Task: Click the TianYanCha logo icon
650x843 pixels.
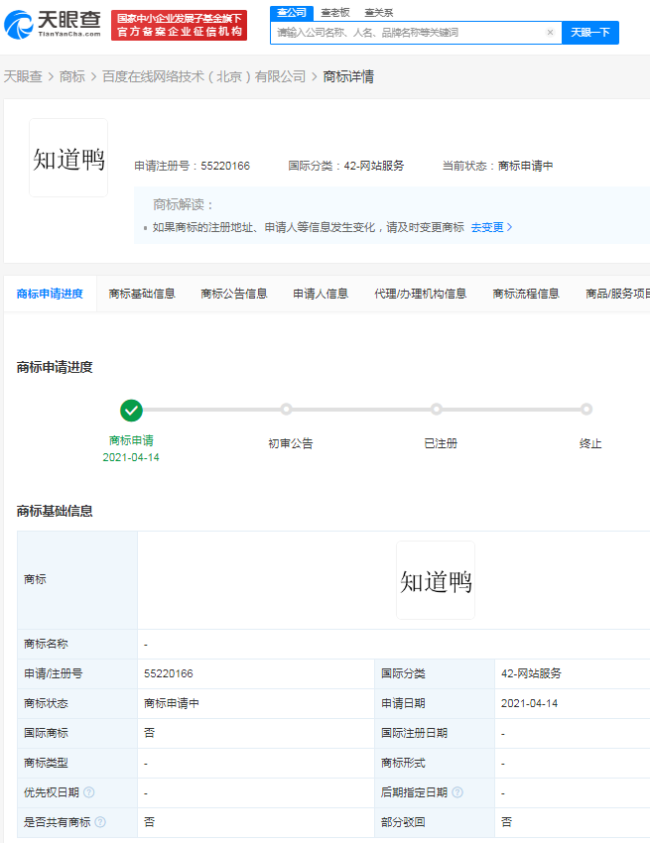Action: pos(20,23)
